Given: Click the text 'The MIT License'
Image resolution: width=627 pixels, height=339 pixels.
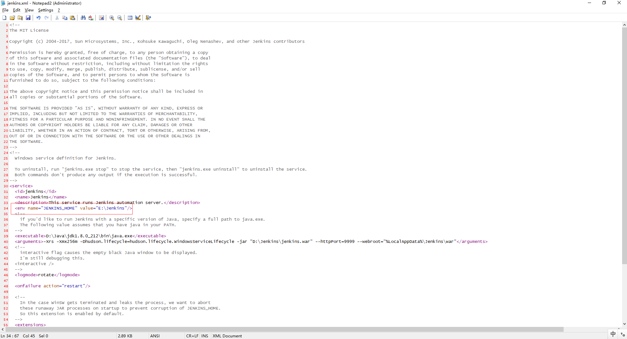Looking at the screenshot, I should 29,30.
